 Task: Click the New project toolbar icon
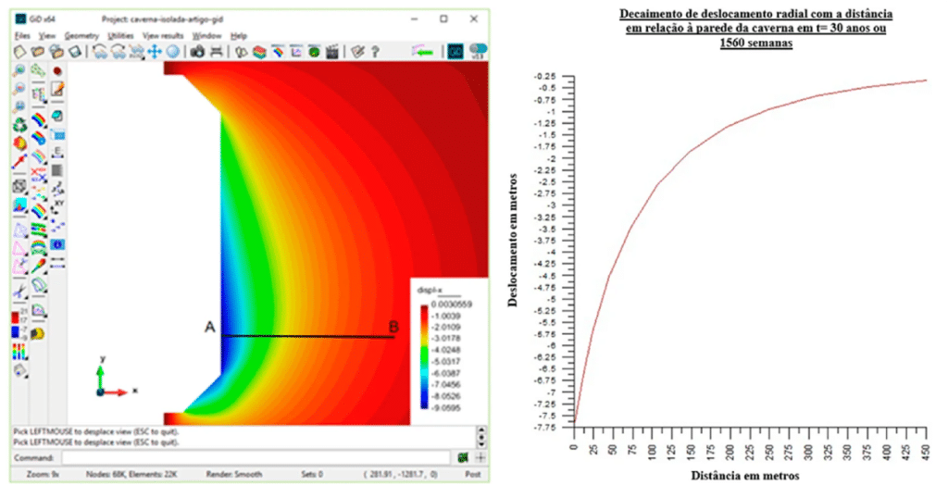20,52
